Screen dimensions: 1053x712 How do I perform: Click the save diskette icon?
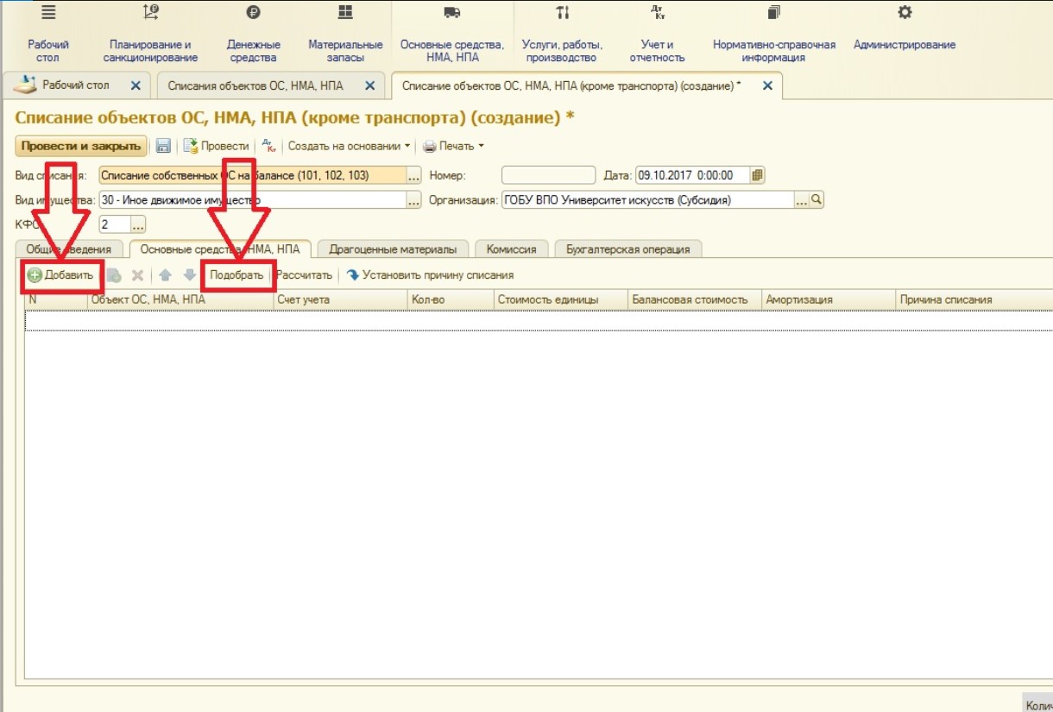(x=163, y=146)
